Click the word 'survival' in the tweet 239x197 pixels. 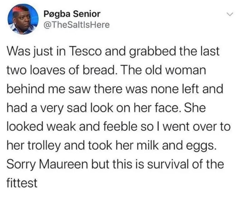[180, 164]
